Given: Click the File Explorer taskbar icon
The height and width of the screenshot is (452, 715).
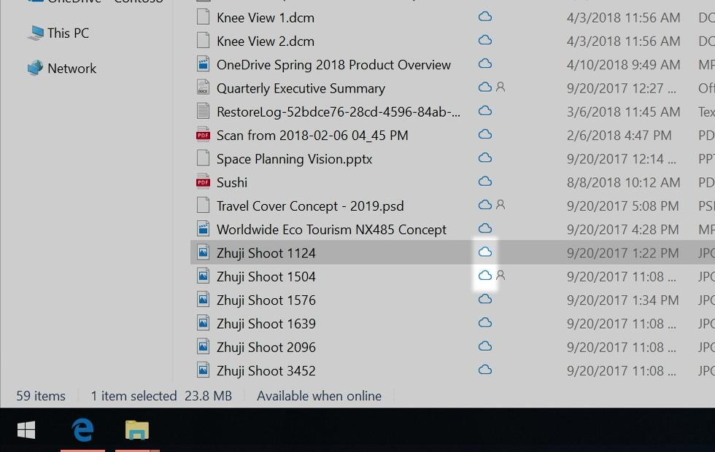Looking at the screenshot, I should [x=137, y=430].
